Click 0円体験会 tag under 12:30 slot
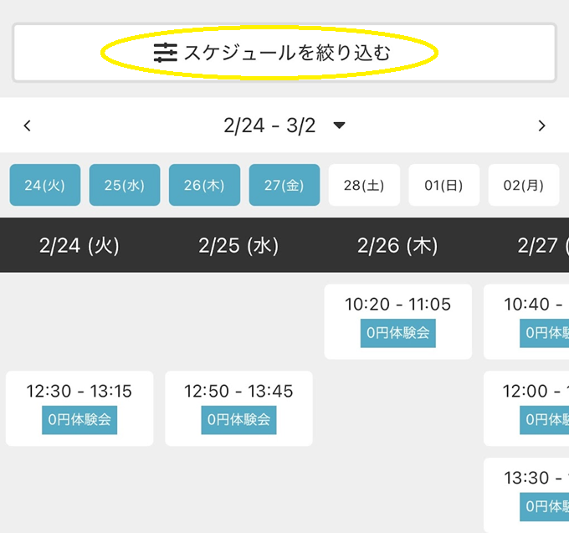Viewport: 569px width, 533px height. pyautogui.click(x=79, y=420)
